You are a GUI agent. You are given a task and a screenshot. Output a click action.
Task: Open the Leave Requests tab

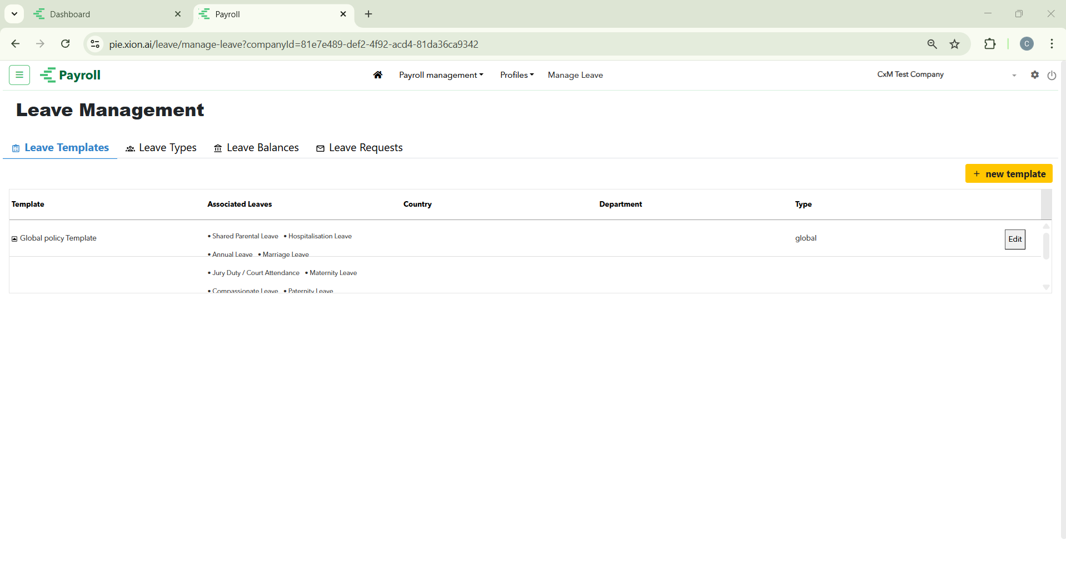point(359,148)
